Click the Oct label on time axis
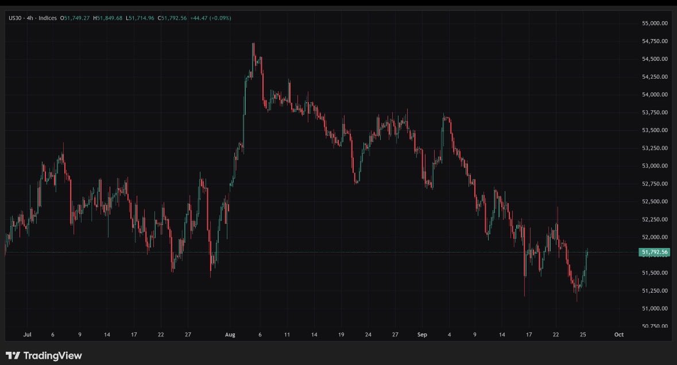 click(618, 335)
